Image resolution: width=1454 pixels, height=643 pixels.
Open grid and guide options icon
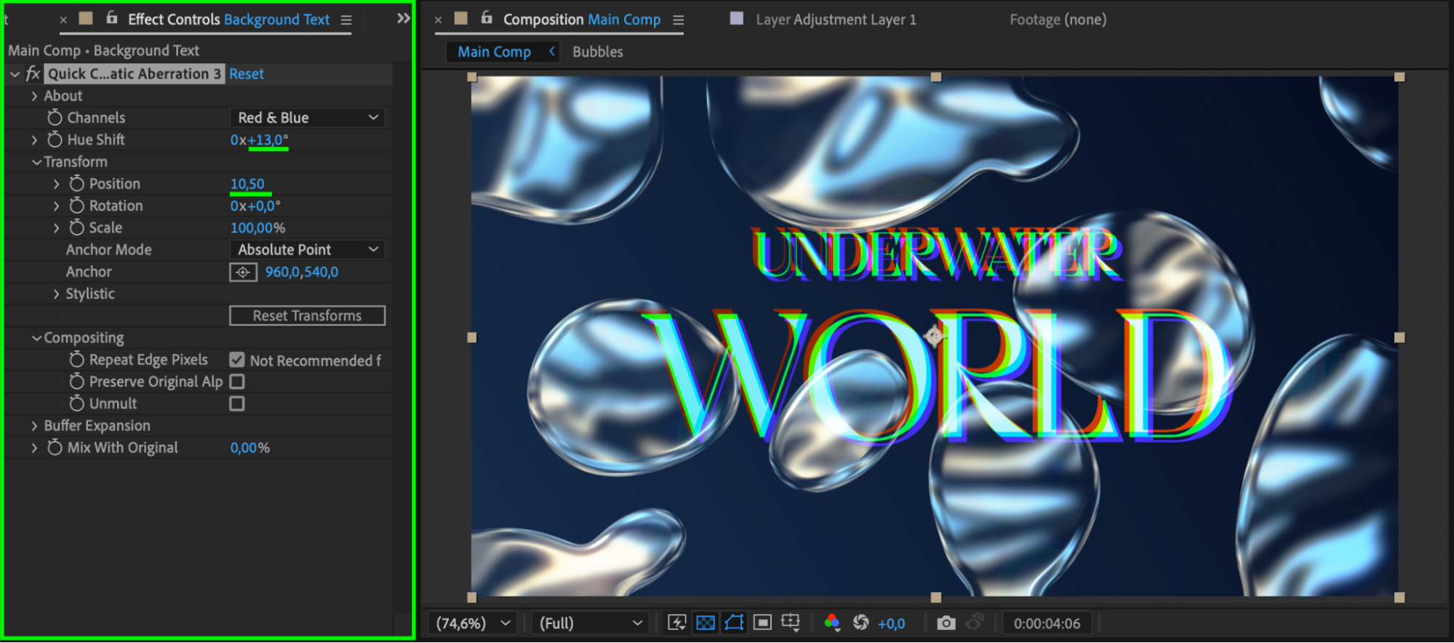pos(791,623)
